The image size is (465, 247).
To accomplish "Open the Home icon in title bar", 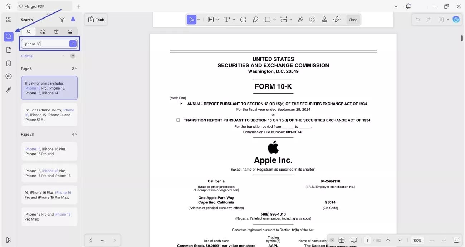I will (9, 6).
